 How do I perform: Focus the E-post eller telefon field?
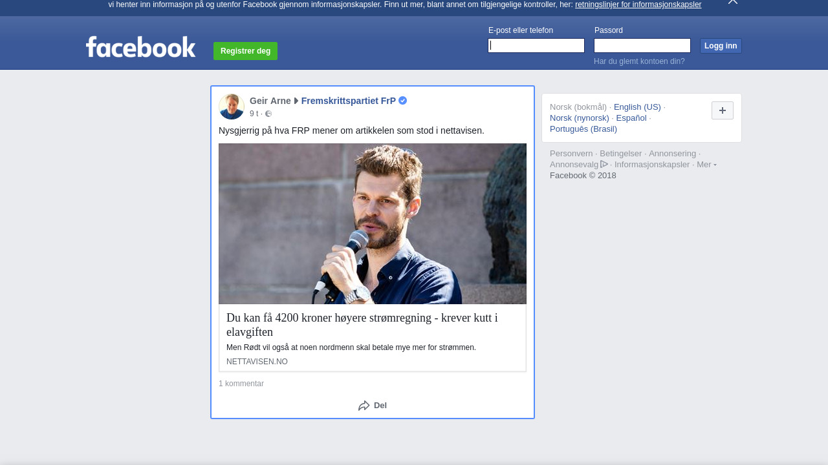pos(536,45)
